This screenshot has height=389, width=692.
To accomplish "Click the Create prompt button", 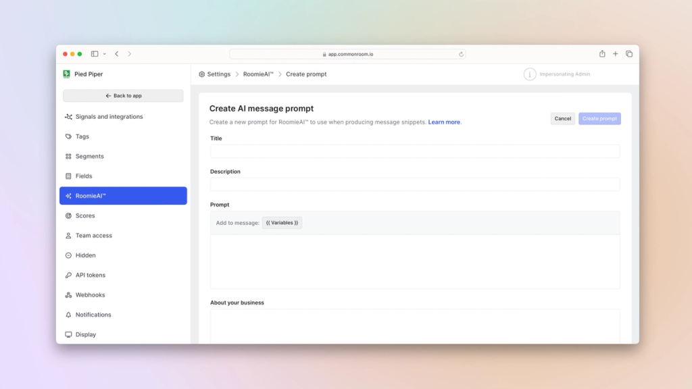I will pyautogui.click(x=599, y=119).
